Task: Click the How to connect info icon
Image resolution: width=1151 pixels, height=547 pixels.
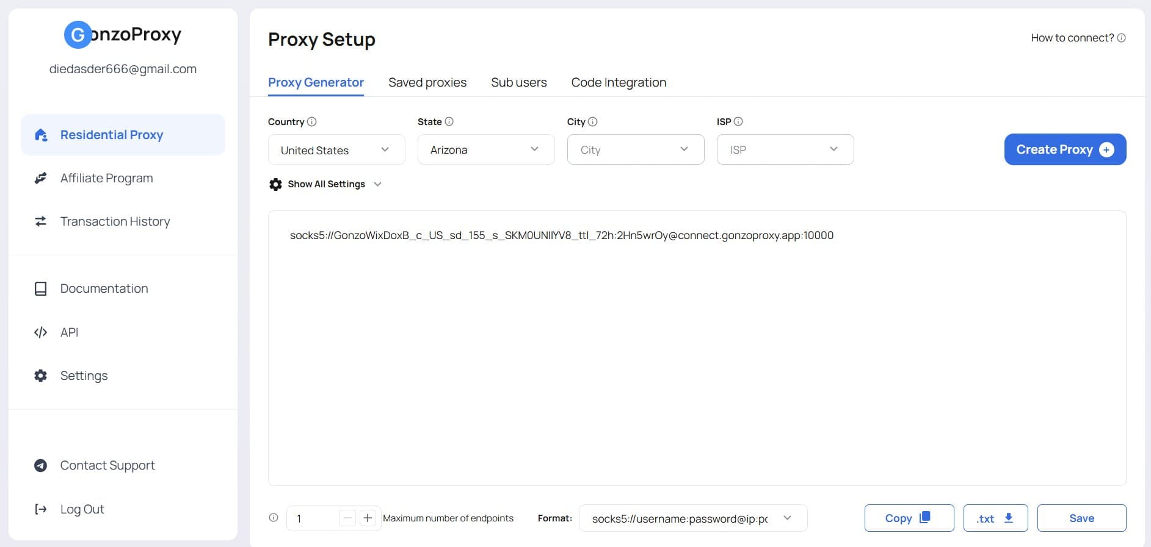Action: pos(1121,38)
